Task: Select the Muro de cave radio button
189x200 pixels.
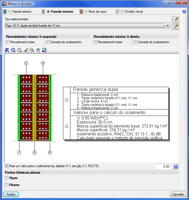Action: coord(86,12)
